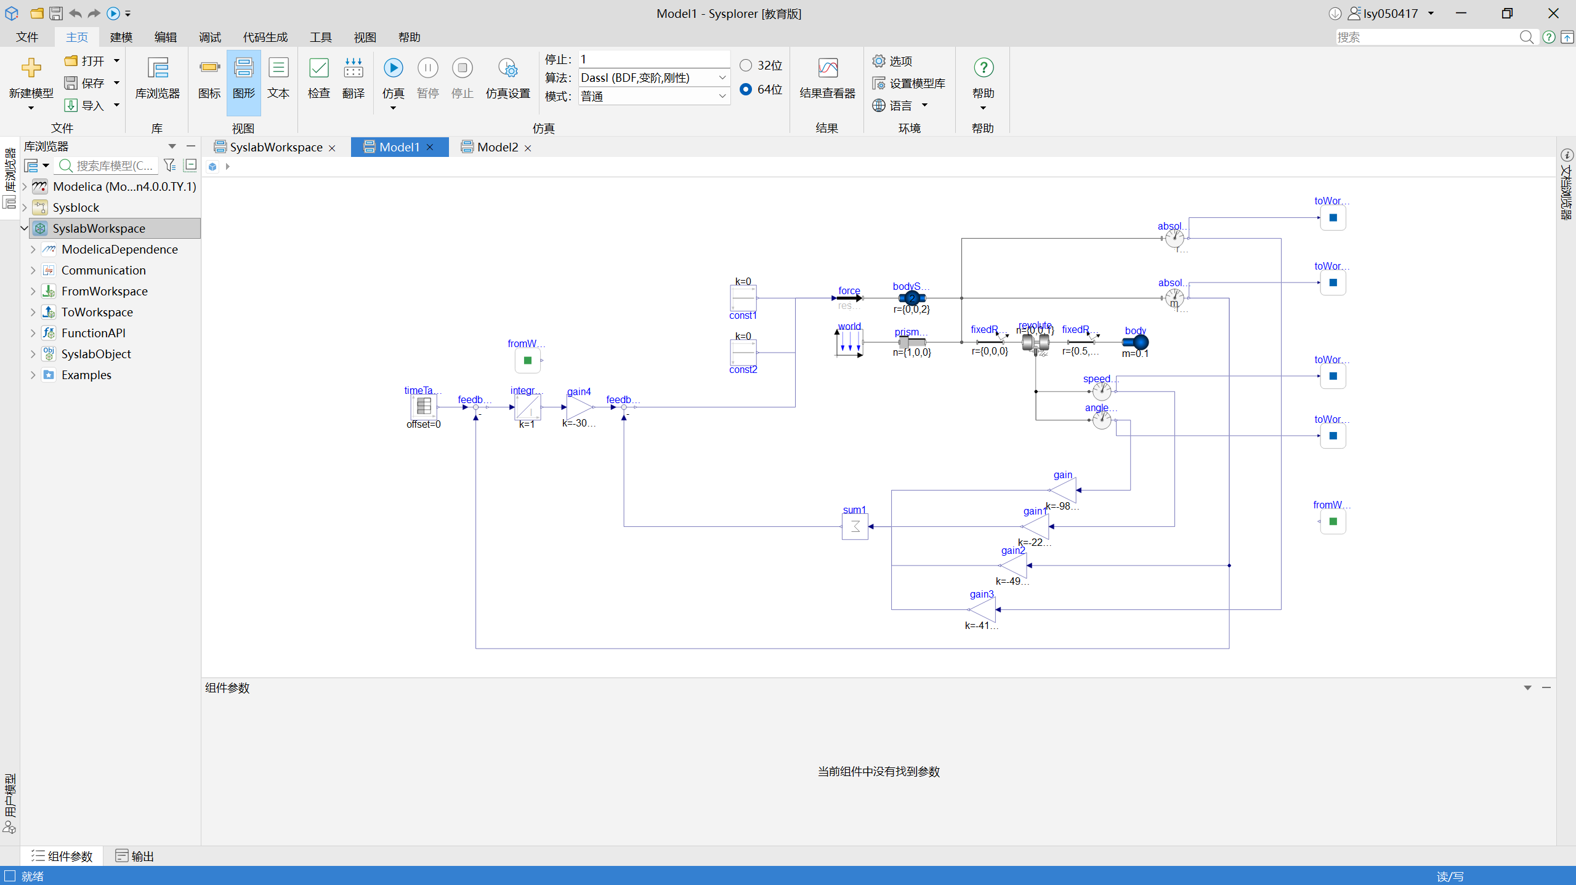Select the integrator block in the diagram
1576x885 pixels.
pos(528,407)
